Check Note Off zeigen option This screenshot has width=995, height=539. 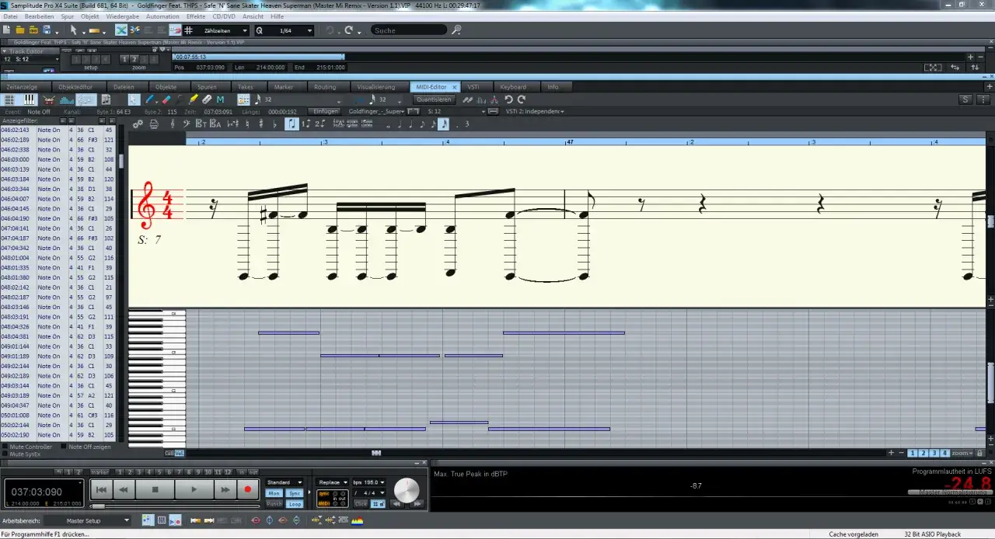tap(64, 447)
